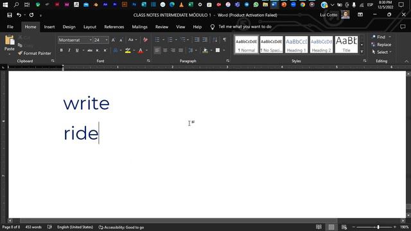This screenshot has width=411, height=231.
Task: Increase font size with the large A
Action: (113, 40)
